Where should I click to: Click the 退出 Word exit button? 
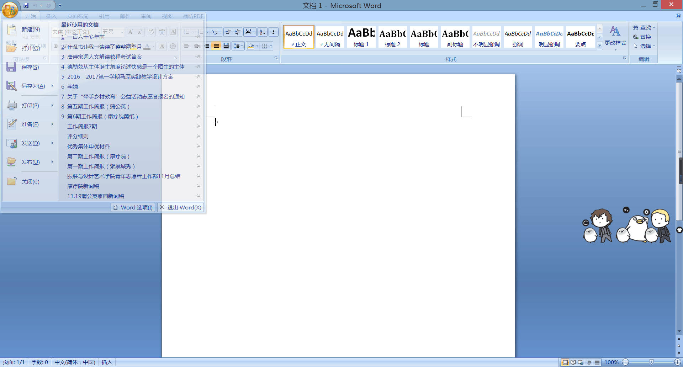[180, 207]
